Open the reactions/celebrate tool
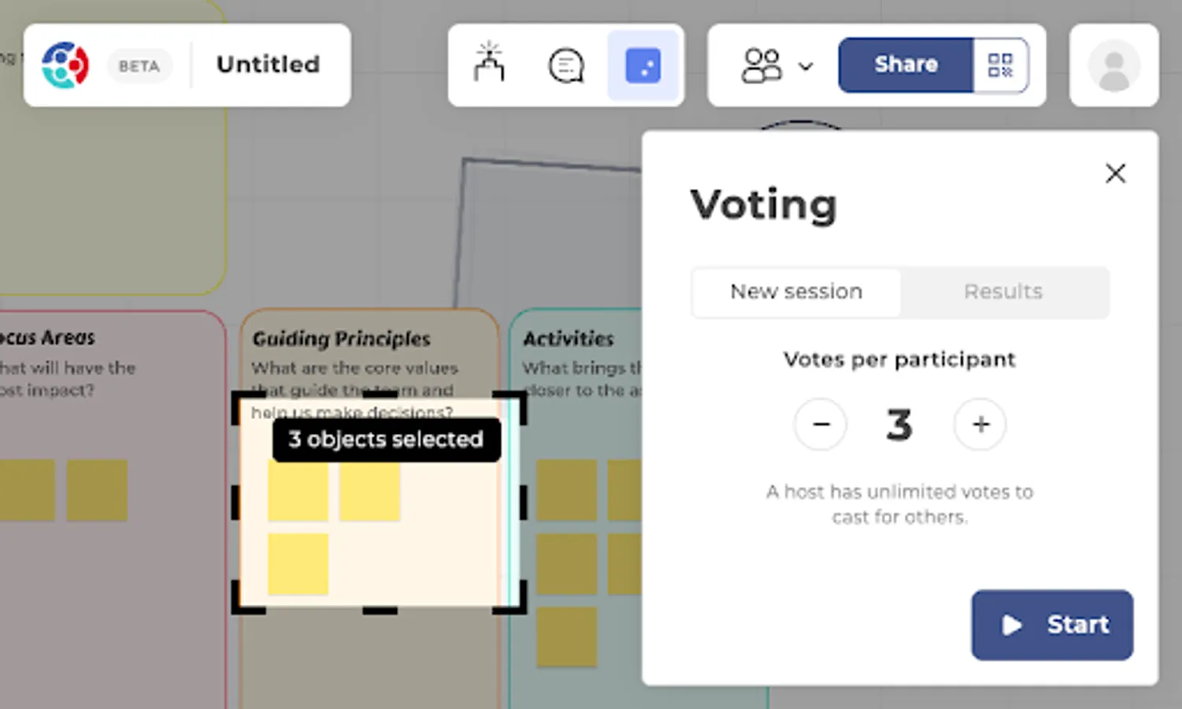The width and height of the screenshot is (1182, 709). [x=489, y=63]
